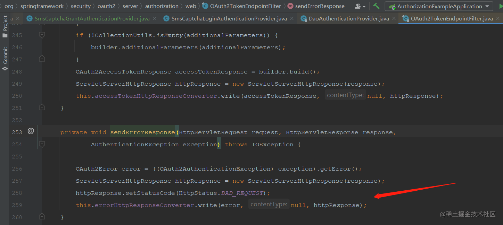The image size is (503, 225).
Task: Click 'builder.additionalParameters' on line 246
Action: (x=144, y=47)
